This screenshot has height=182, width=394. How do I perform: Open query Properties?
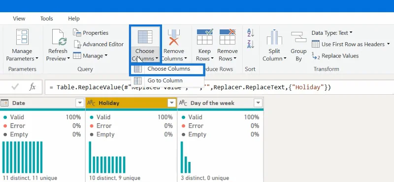pos(91,33)
